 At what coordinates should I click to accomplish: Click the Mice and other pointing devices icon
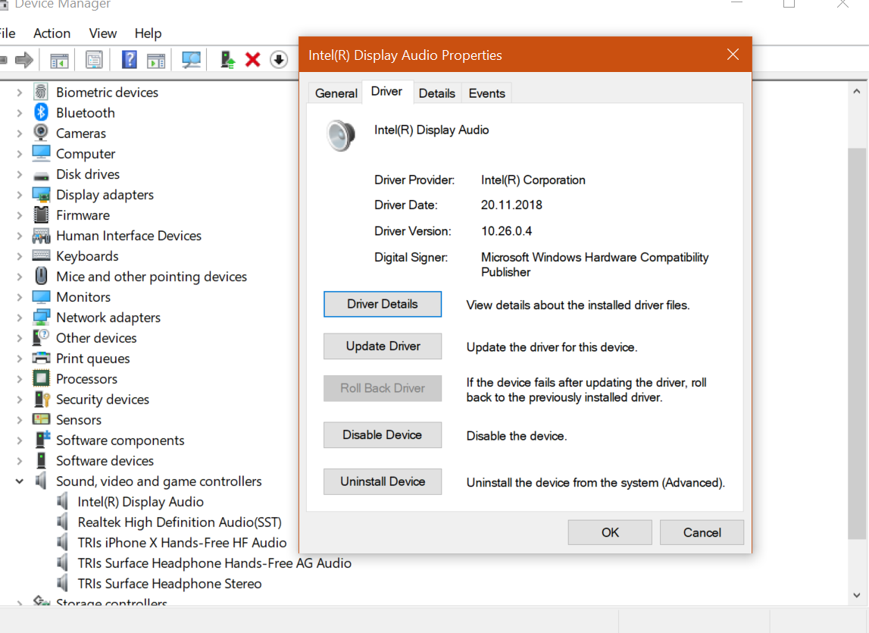(41, 276)
